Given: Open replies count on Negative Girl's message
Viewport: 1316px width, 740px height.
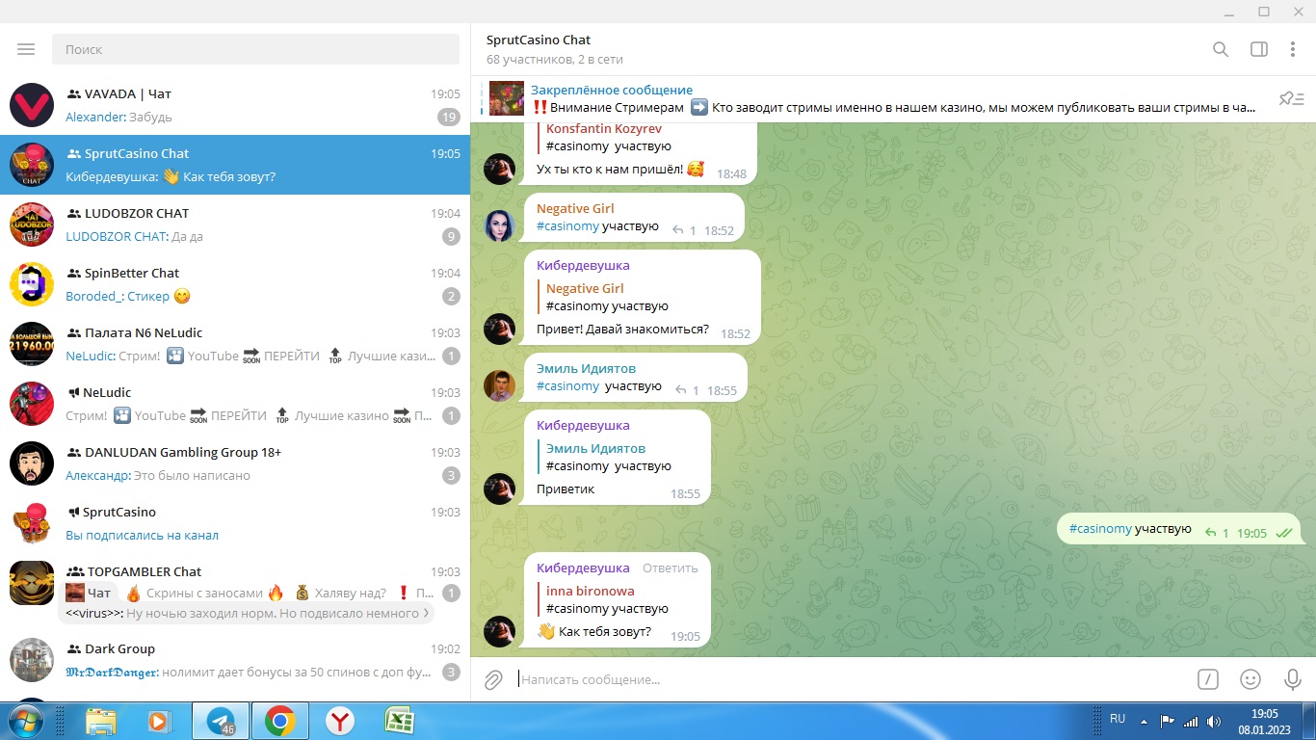Looking at the screenshot, I should click(x=684, y=230).
